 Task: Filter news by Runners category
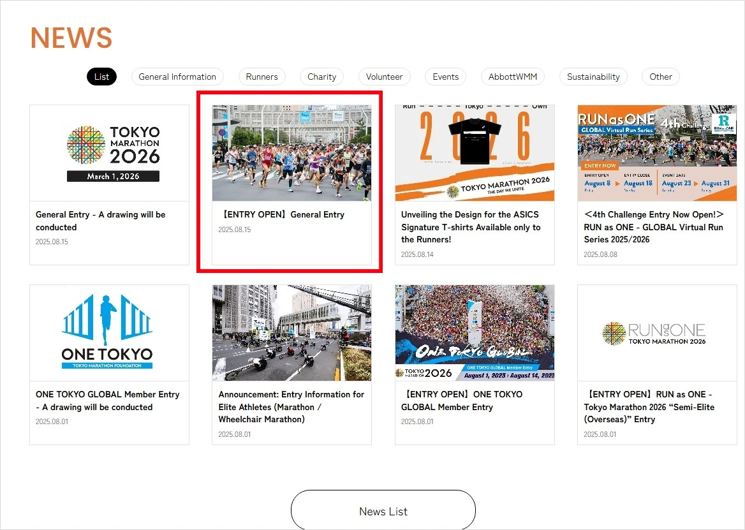pyautogui.click(x=262, y=77)
